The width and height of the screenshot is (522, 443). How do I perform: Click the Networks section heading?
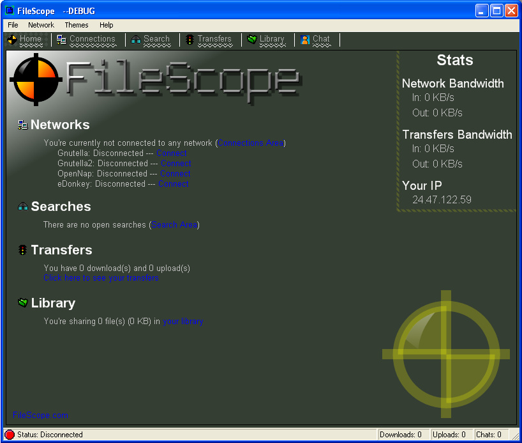pos(60,125)
